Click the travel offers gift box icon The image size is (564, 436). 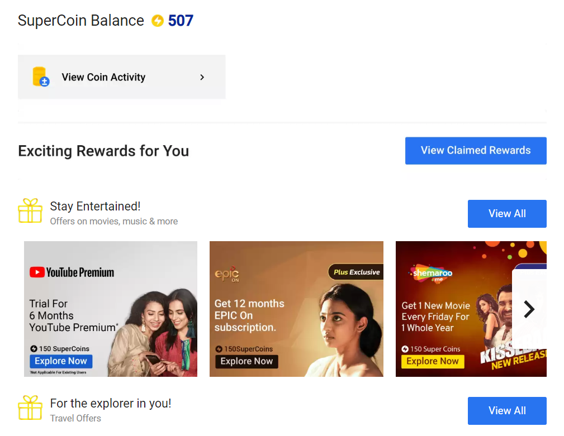(x=30, y=408)
